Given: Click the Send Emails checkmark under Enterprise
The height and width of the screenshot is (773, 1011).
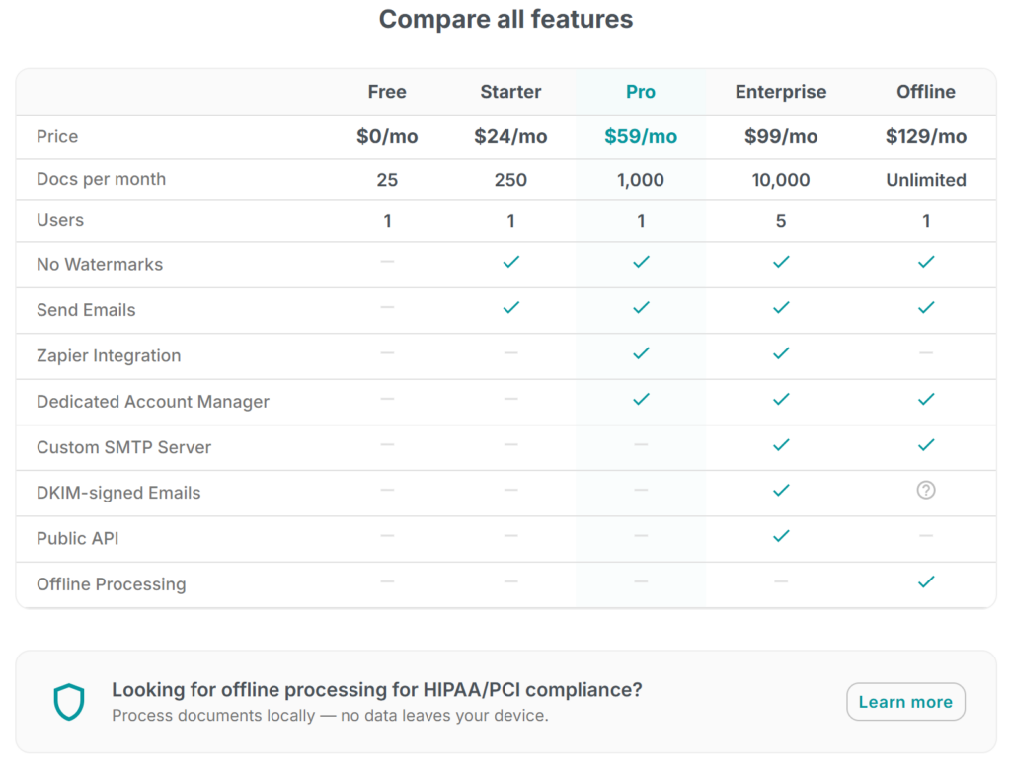Looking at the screenshot, I should [781, 308].
